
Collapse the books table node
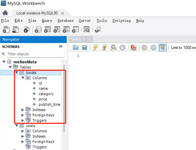pos(17,72)
